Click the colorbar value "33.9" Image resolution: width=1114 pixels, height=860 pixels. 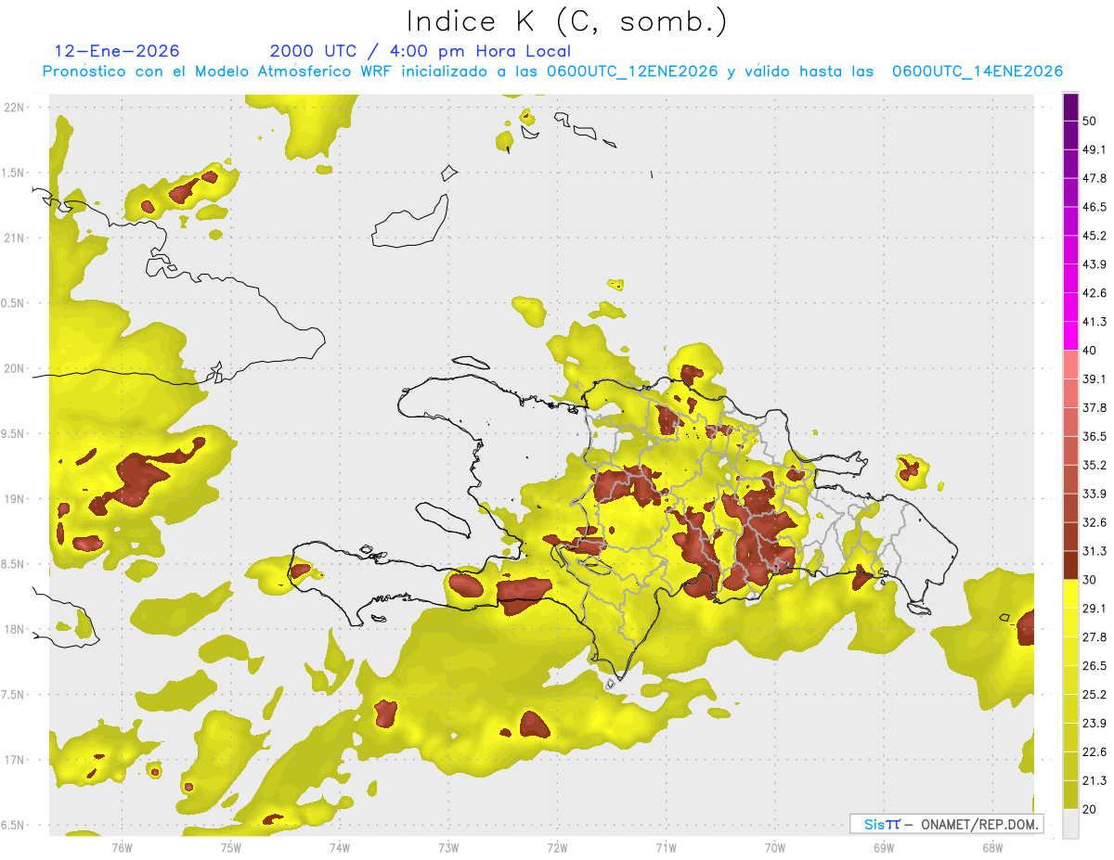pyautogui.click(x=1095, y=494)
